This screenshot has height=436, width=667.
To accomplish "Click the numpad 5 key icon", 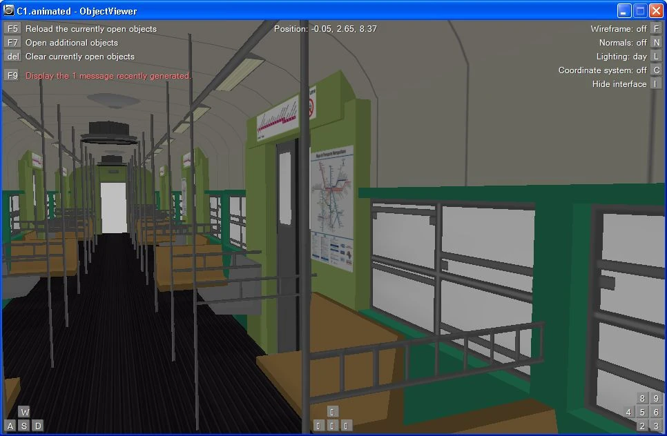I will [642, 412].
